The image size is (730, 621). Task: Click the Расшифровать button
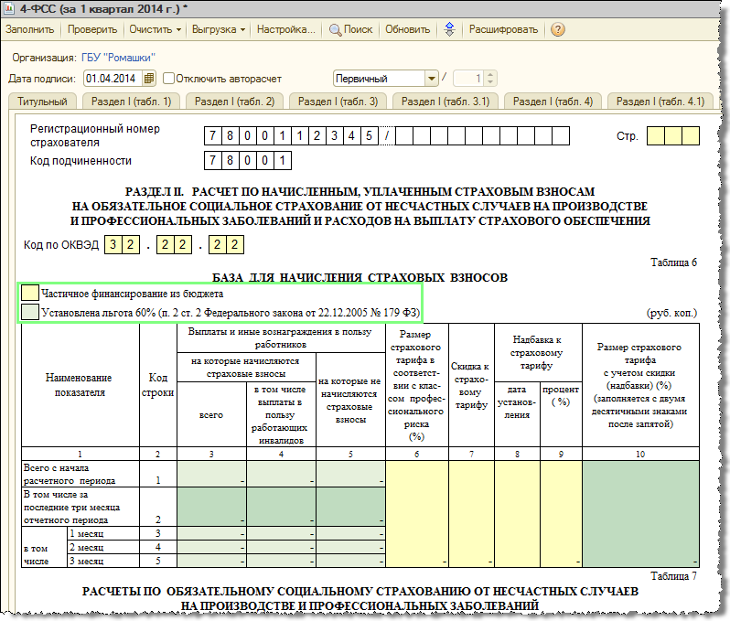[x=503, y=29]
